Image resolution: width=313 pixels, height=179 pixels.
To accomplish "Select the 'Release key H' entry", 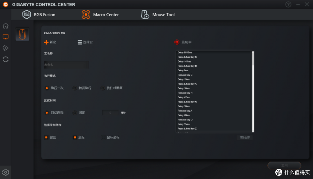I will (x=185, y=93).
